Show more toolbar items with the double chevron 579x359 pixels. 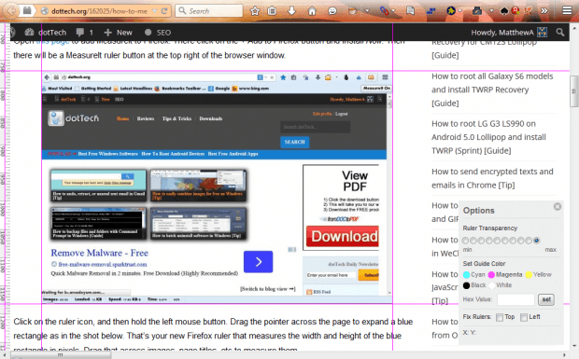[x=544, y=11]
